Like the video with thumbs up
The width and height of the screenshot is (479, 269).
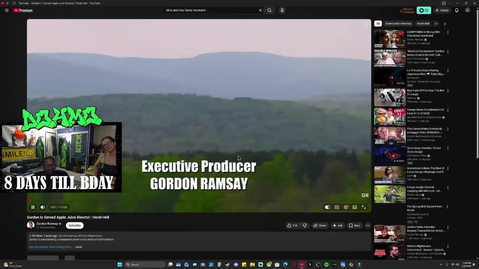tap(292, 225)
